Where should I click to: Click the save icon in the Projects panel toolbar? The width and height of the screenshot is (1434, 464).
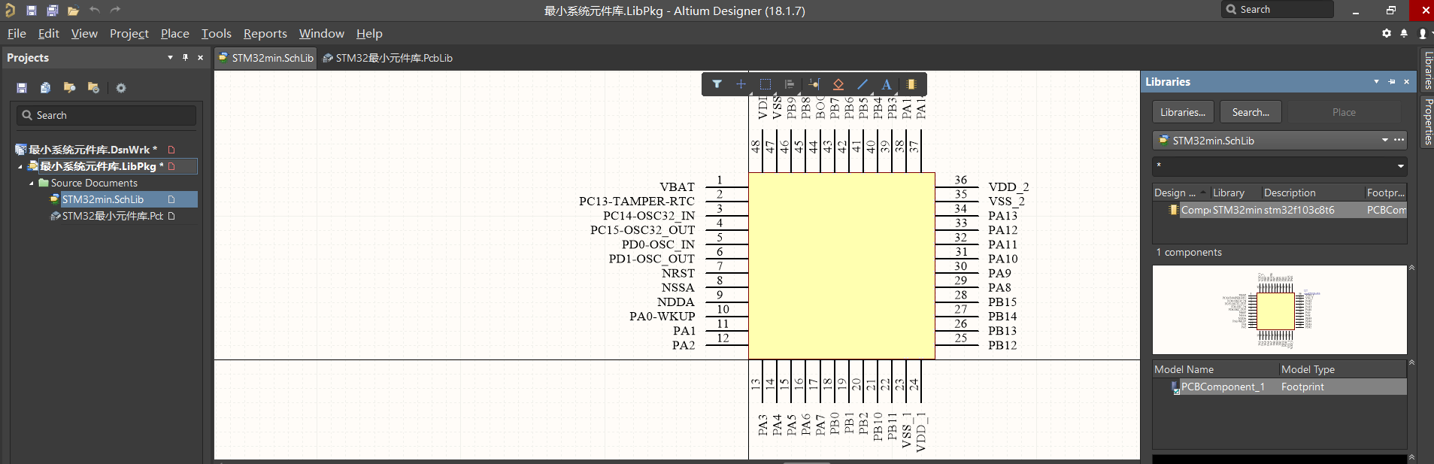[22, 88]
